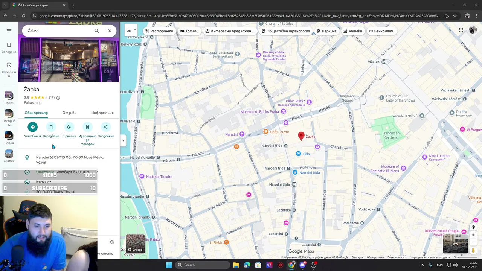The image size is (482, 271).
Task: Open the tab search dropdown arrow
Action: [5, 5]
